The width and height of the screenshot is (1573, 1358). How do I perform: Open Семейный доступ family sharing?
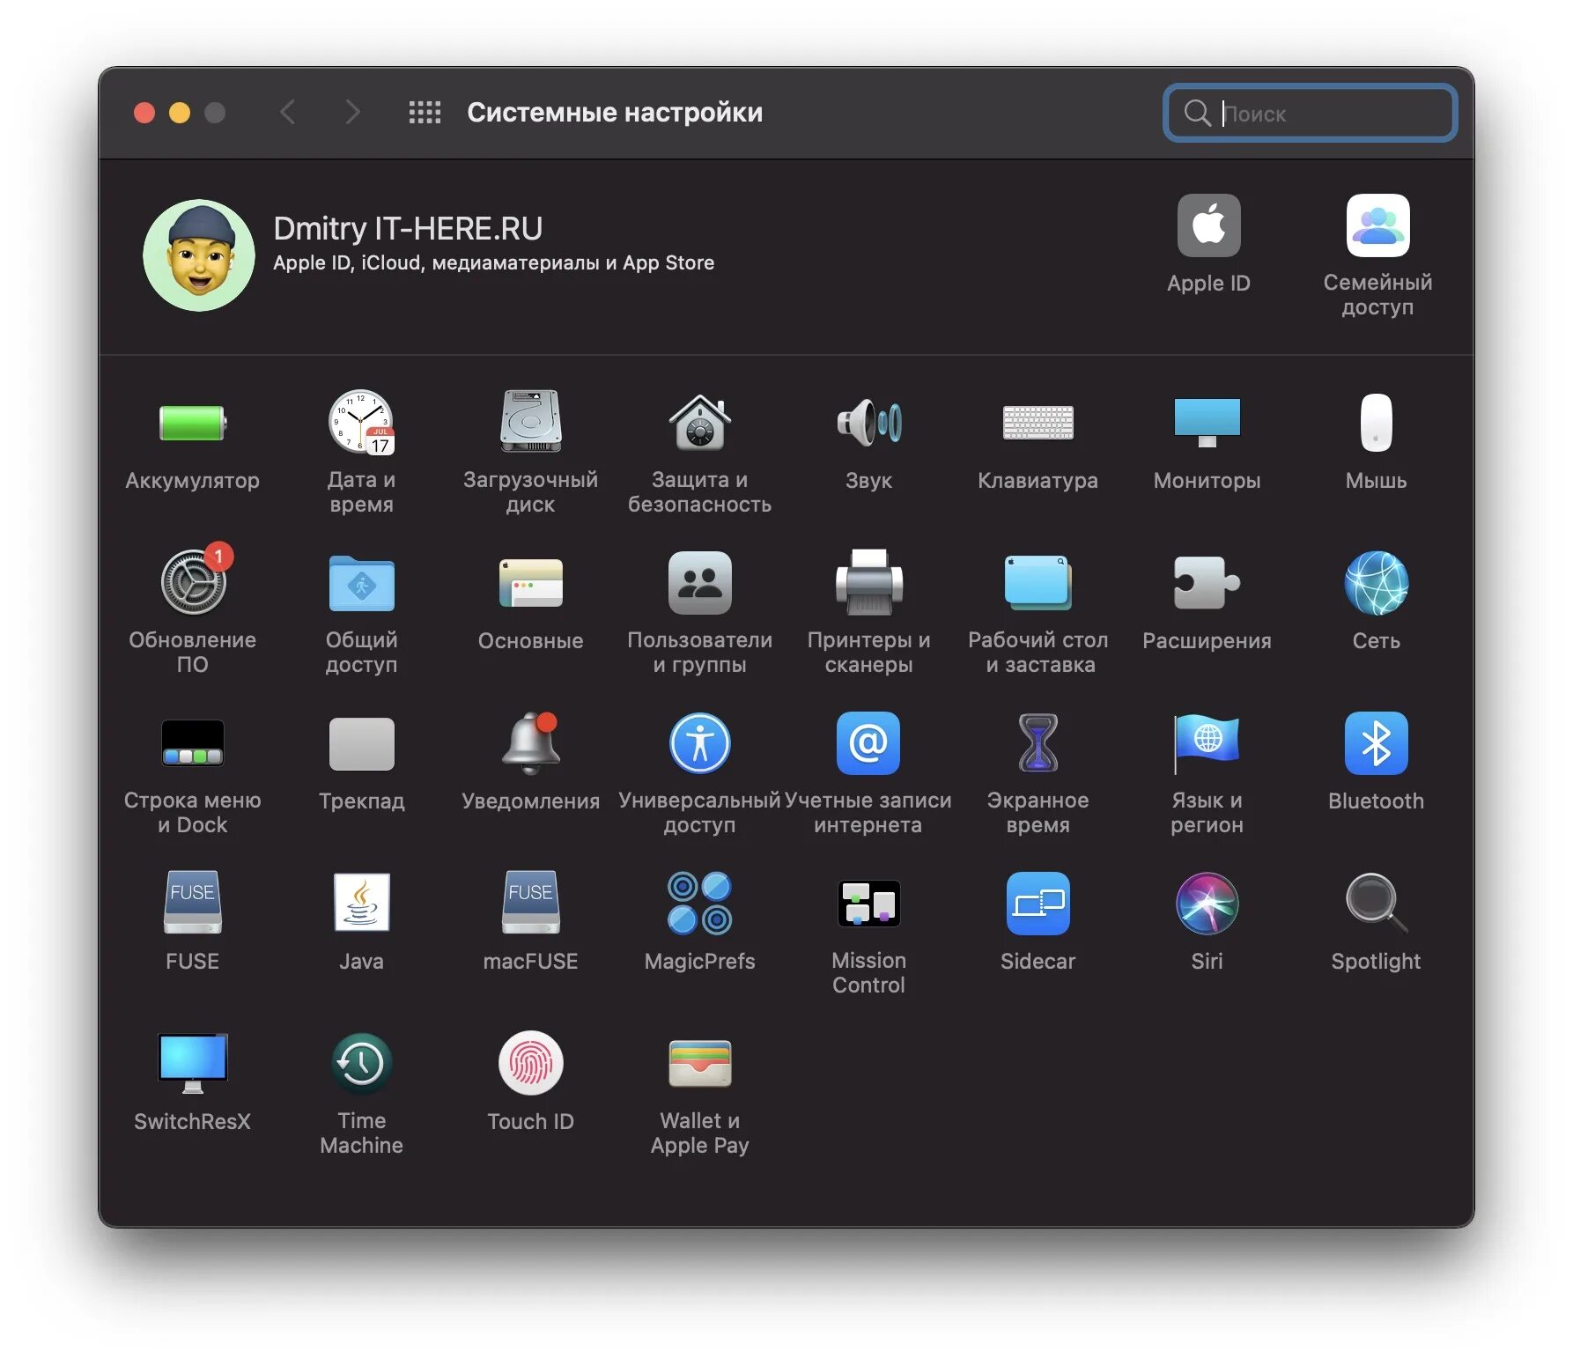[x=1377, y=225]
